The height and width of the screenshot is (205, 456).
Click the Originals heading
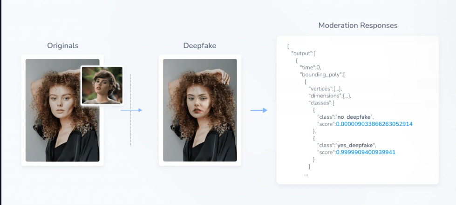point(63,46)
